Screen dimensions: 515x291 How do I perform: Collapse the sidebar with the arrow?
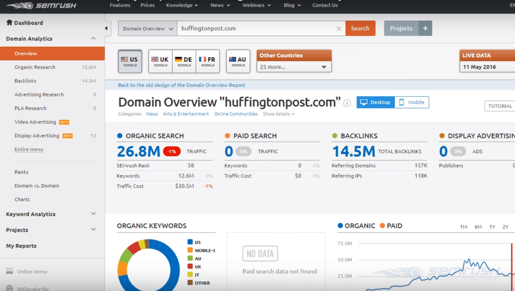106,28
